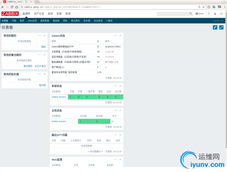Select the 拓扑图 submenu item
Image resolution: width=227 pixels, height=172 pixels.
[87, 21]
